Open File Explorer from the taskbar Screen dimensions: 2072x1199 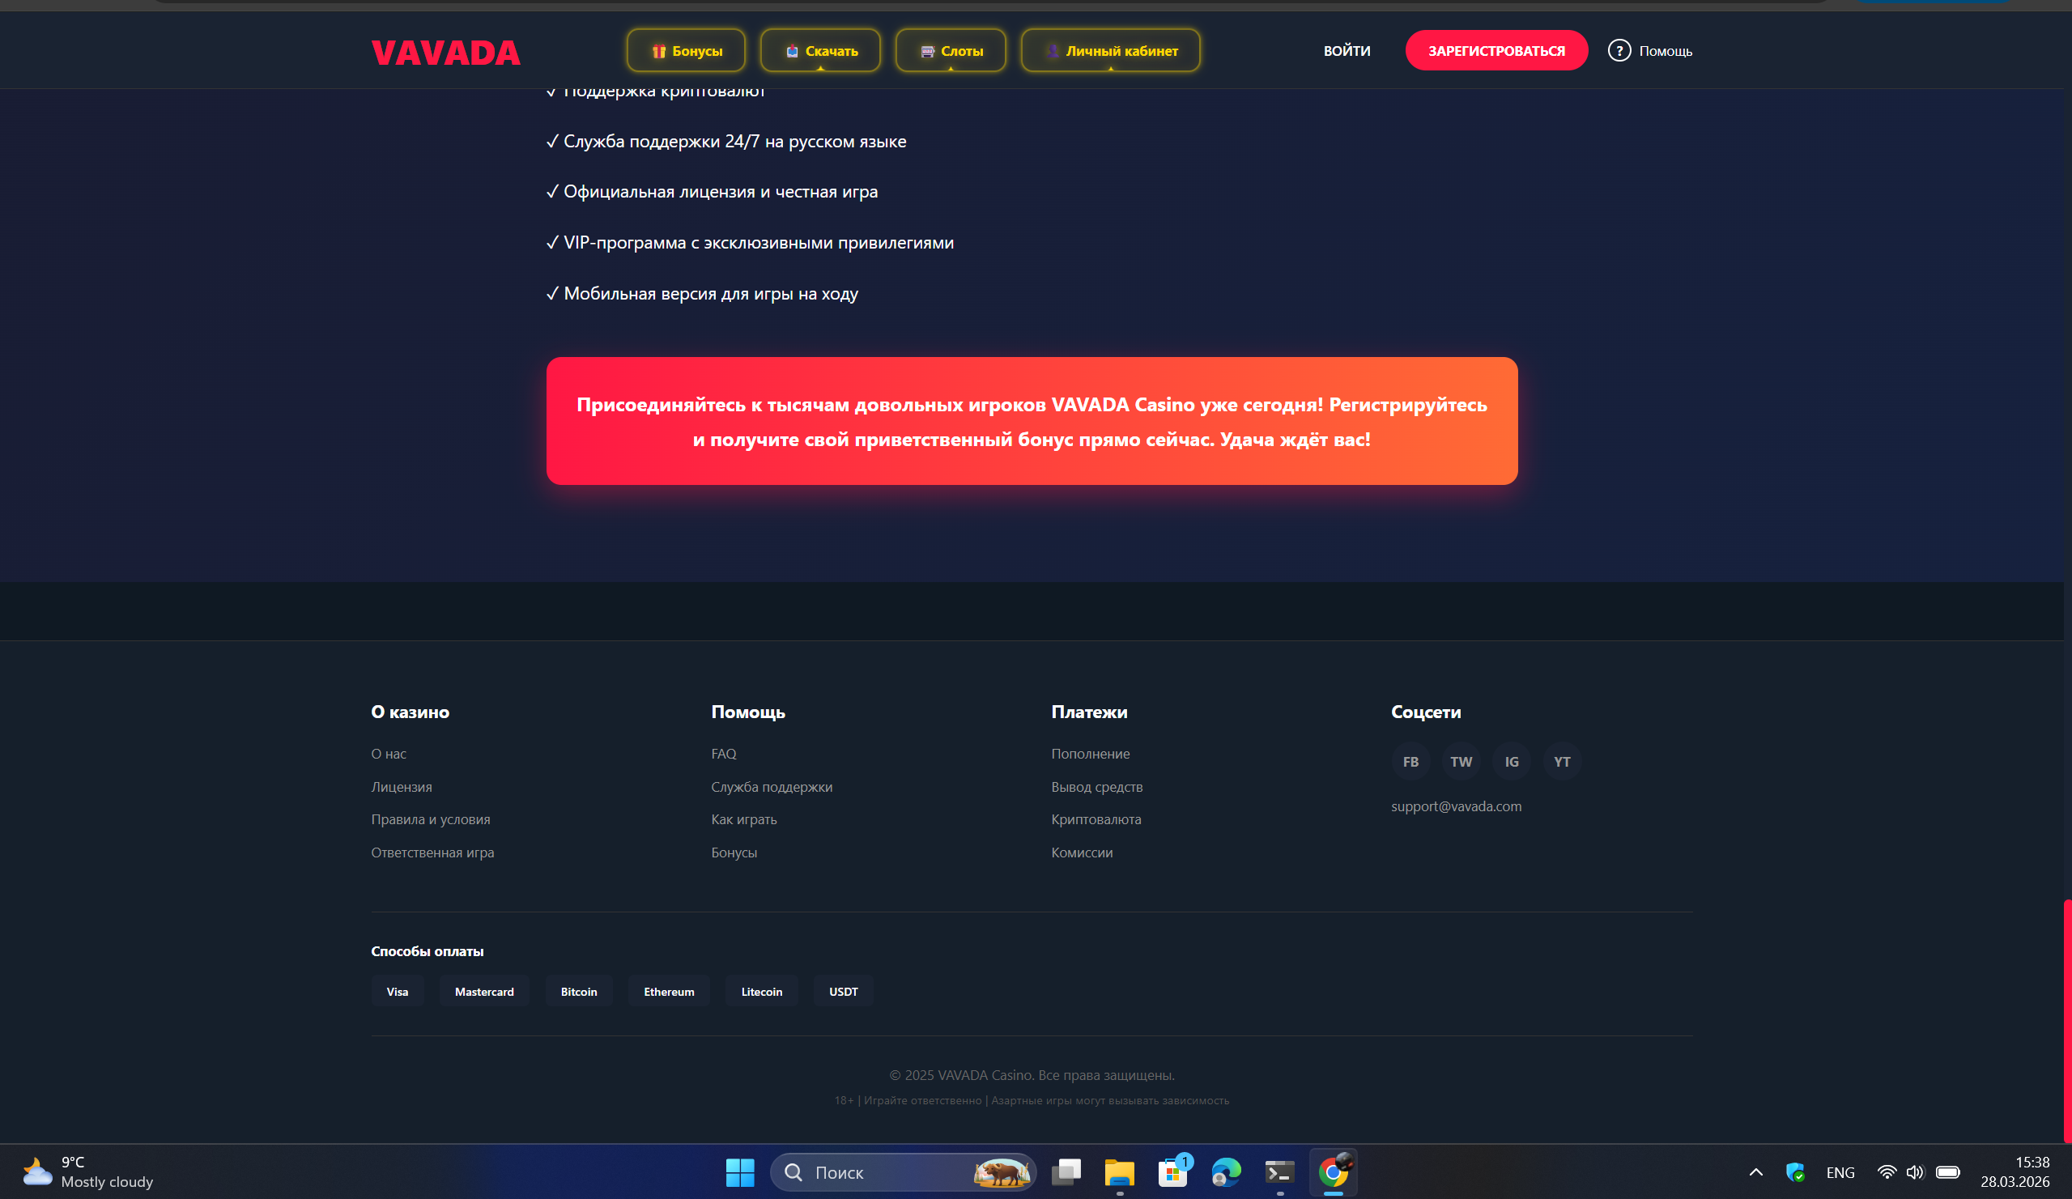tap(1119, 1171)
